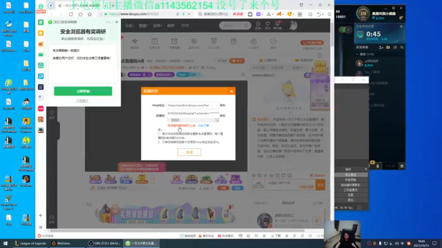Close the 360 browser survey popup
Viewport: 442px width, 248px height.
(117, 22)
